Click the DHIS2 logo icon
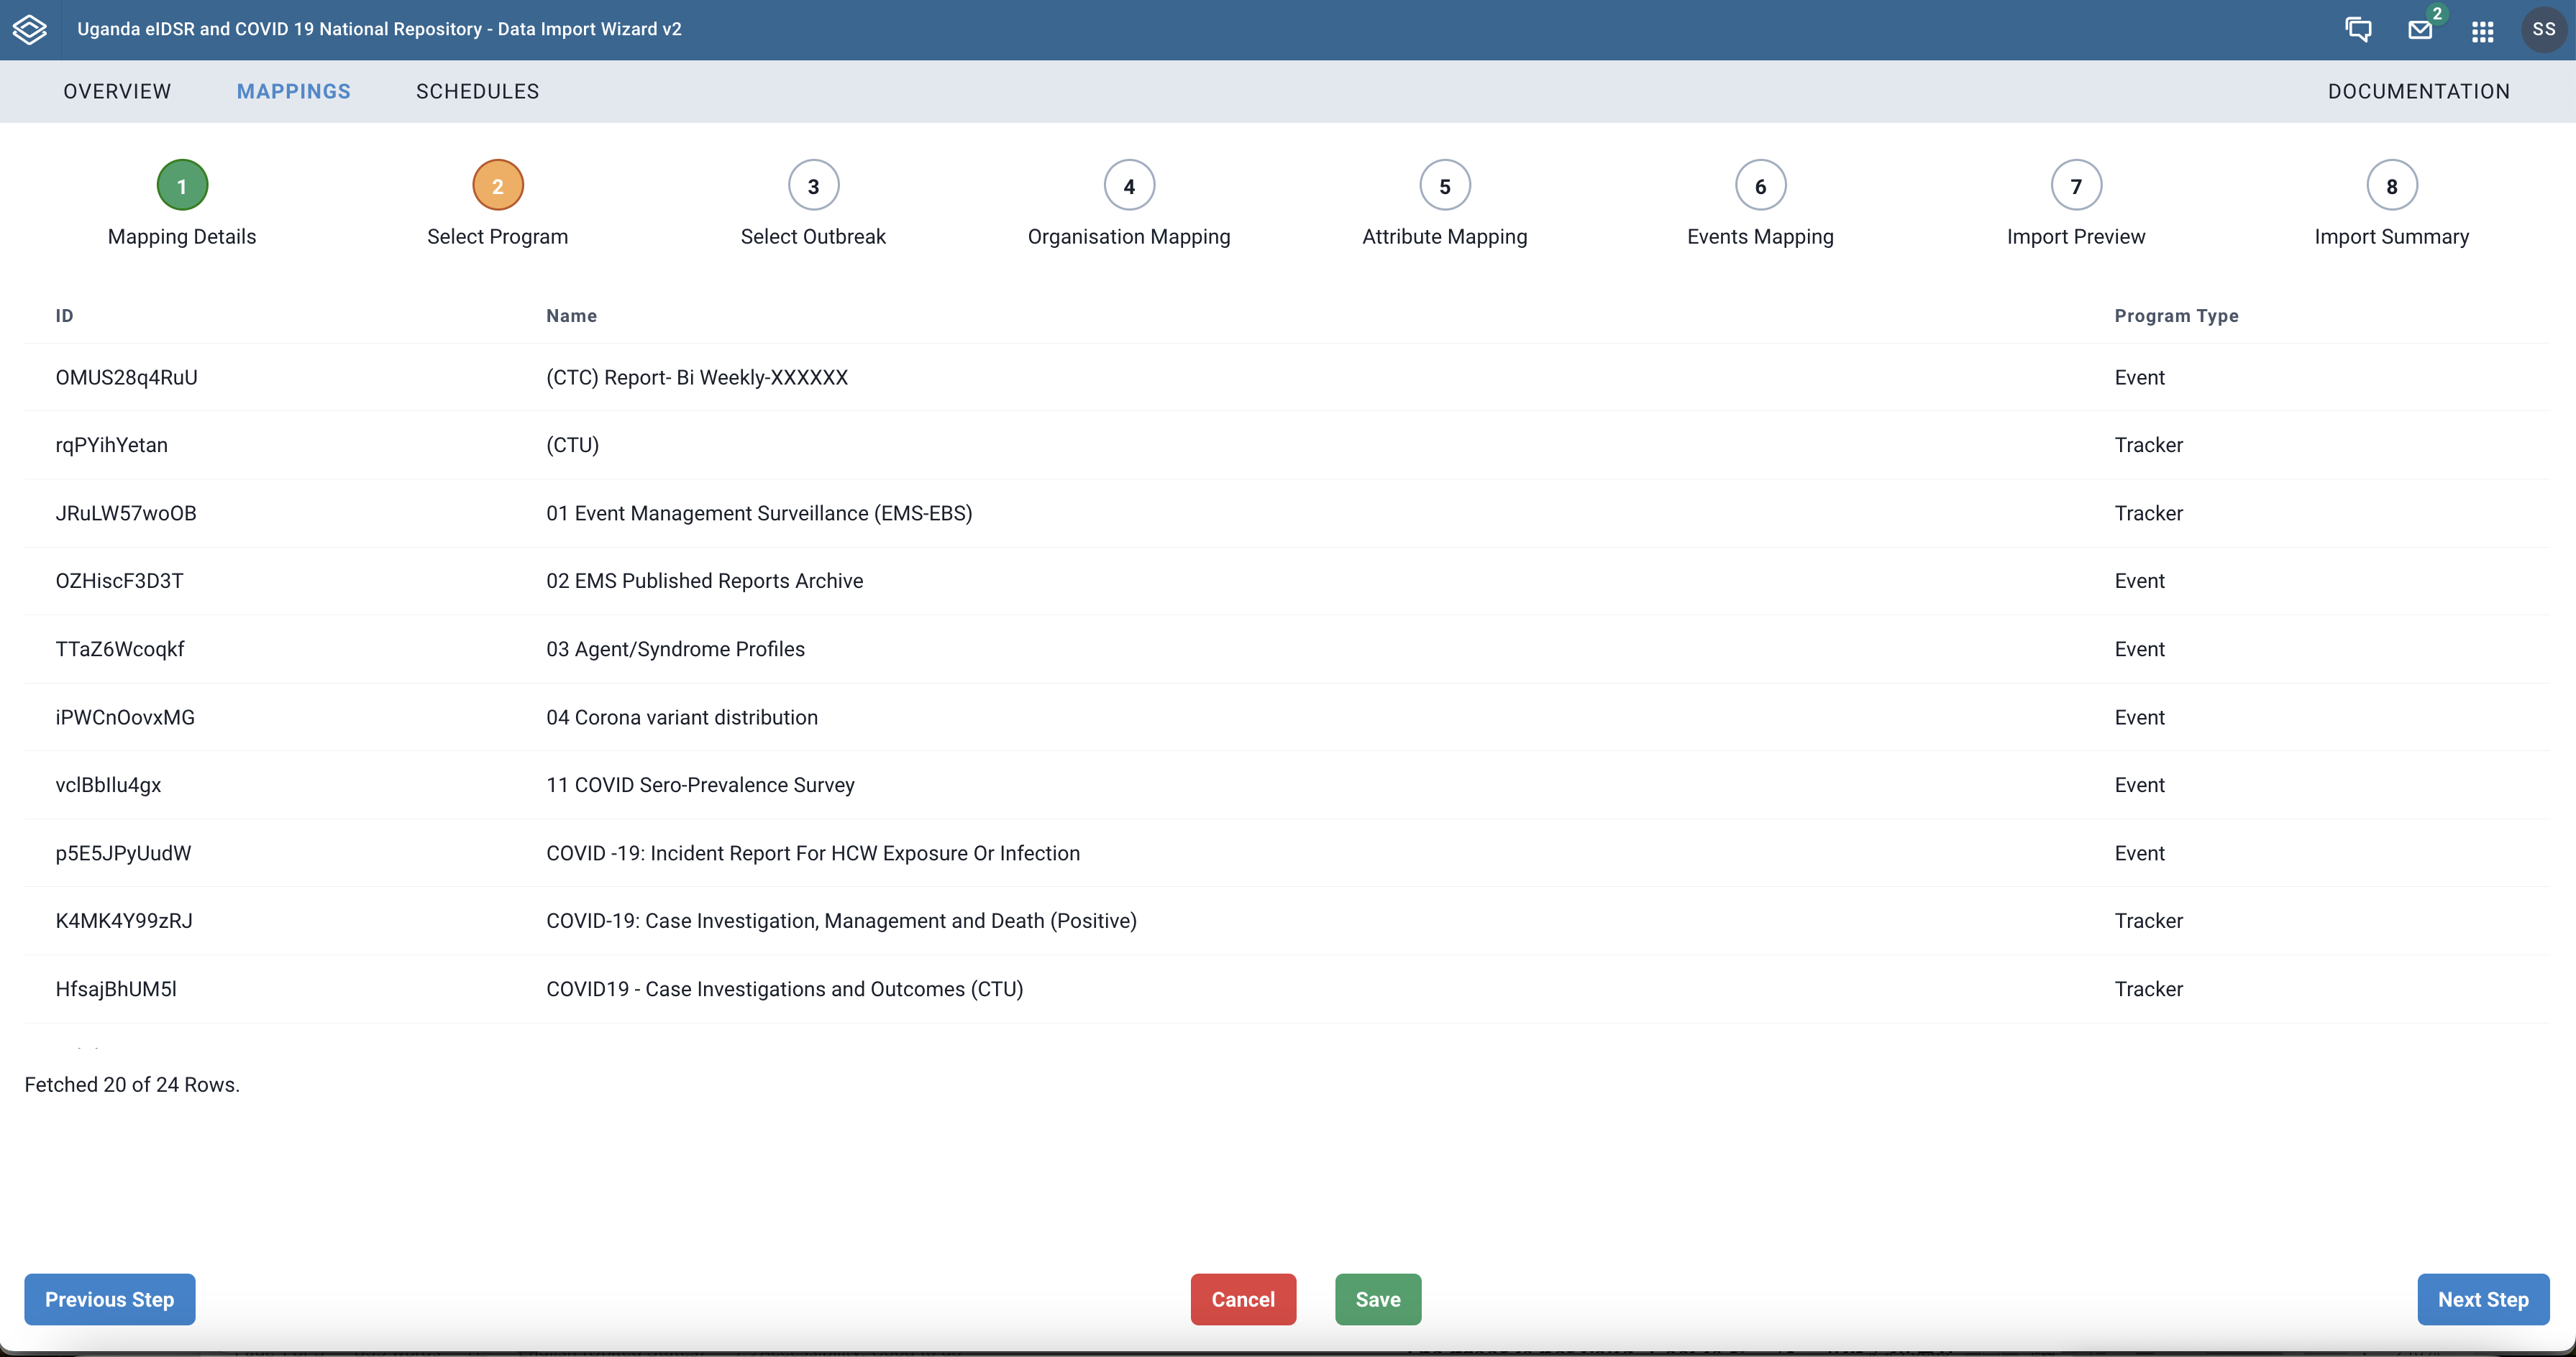The width and height of the screenshot is (2576, 1357). [32, 29]
